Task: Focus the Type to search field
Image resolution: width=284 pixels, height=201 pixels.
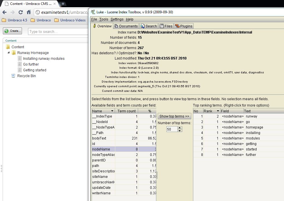Action: [x=58, y=31]
